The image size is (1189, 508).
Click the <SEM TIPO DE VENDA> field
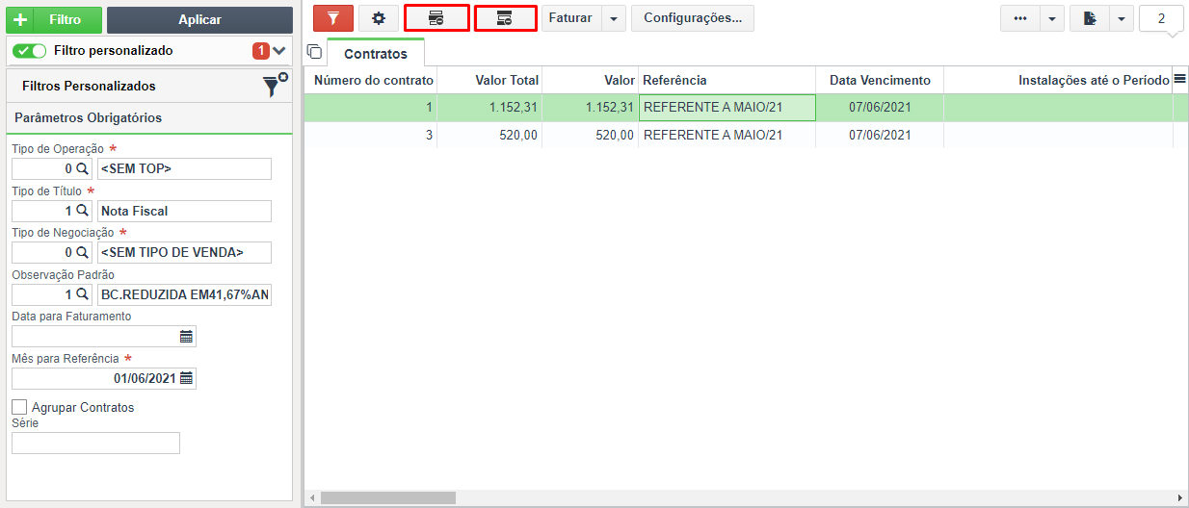tap(184, 252)
